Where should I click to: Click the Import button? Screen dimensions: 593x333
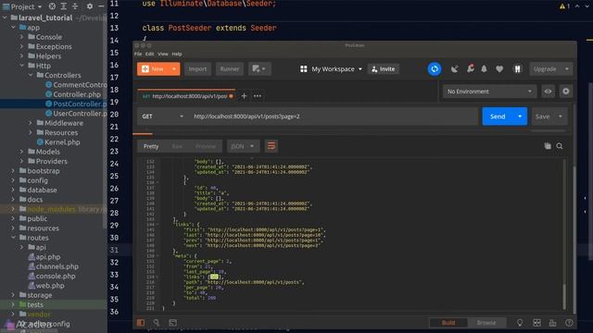(197, 69)
